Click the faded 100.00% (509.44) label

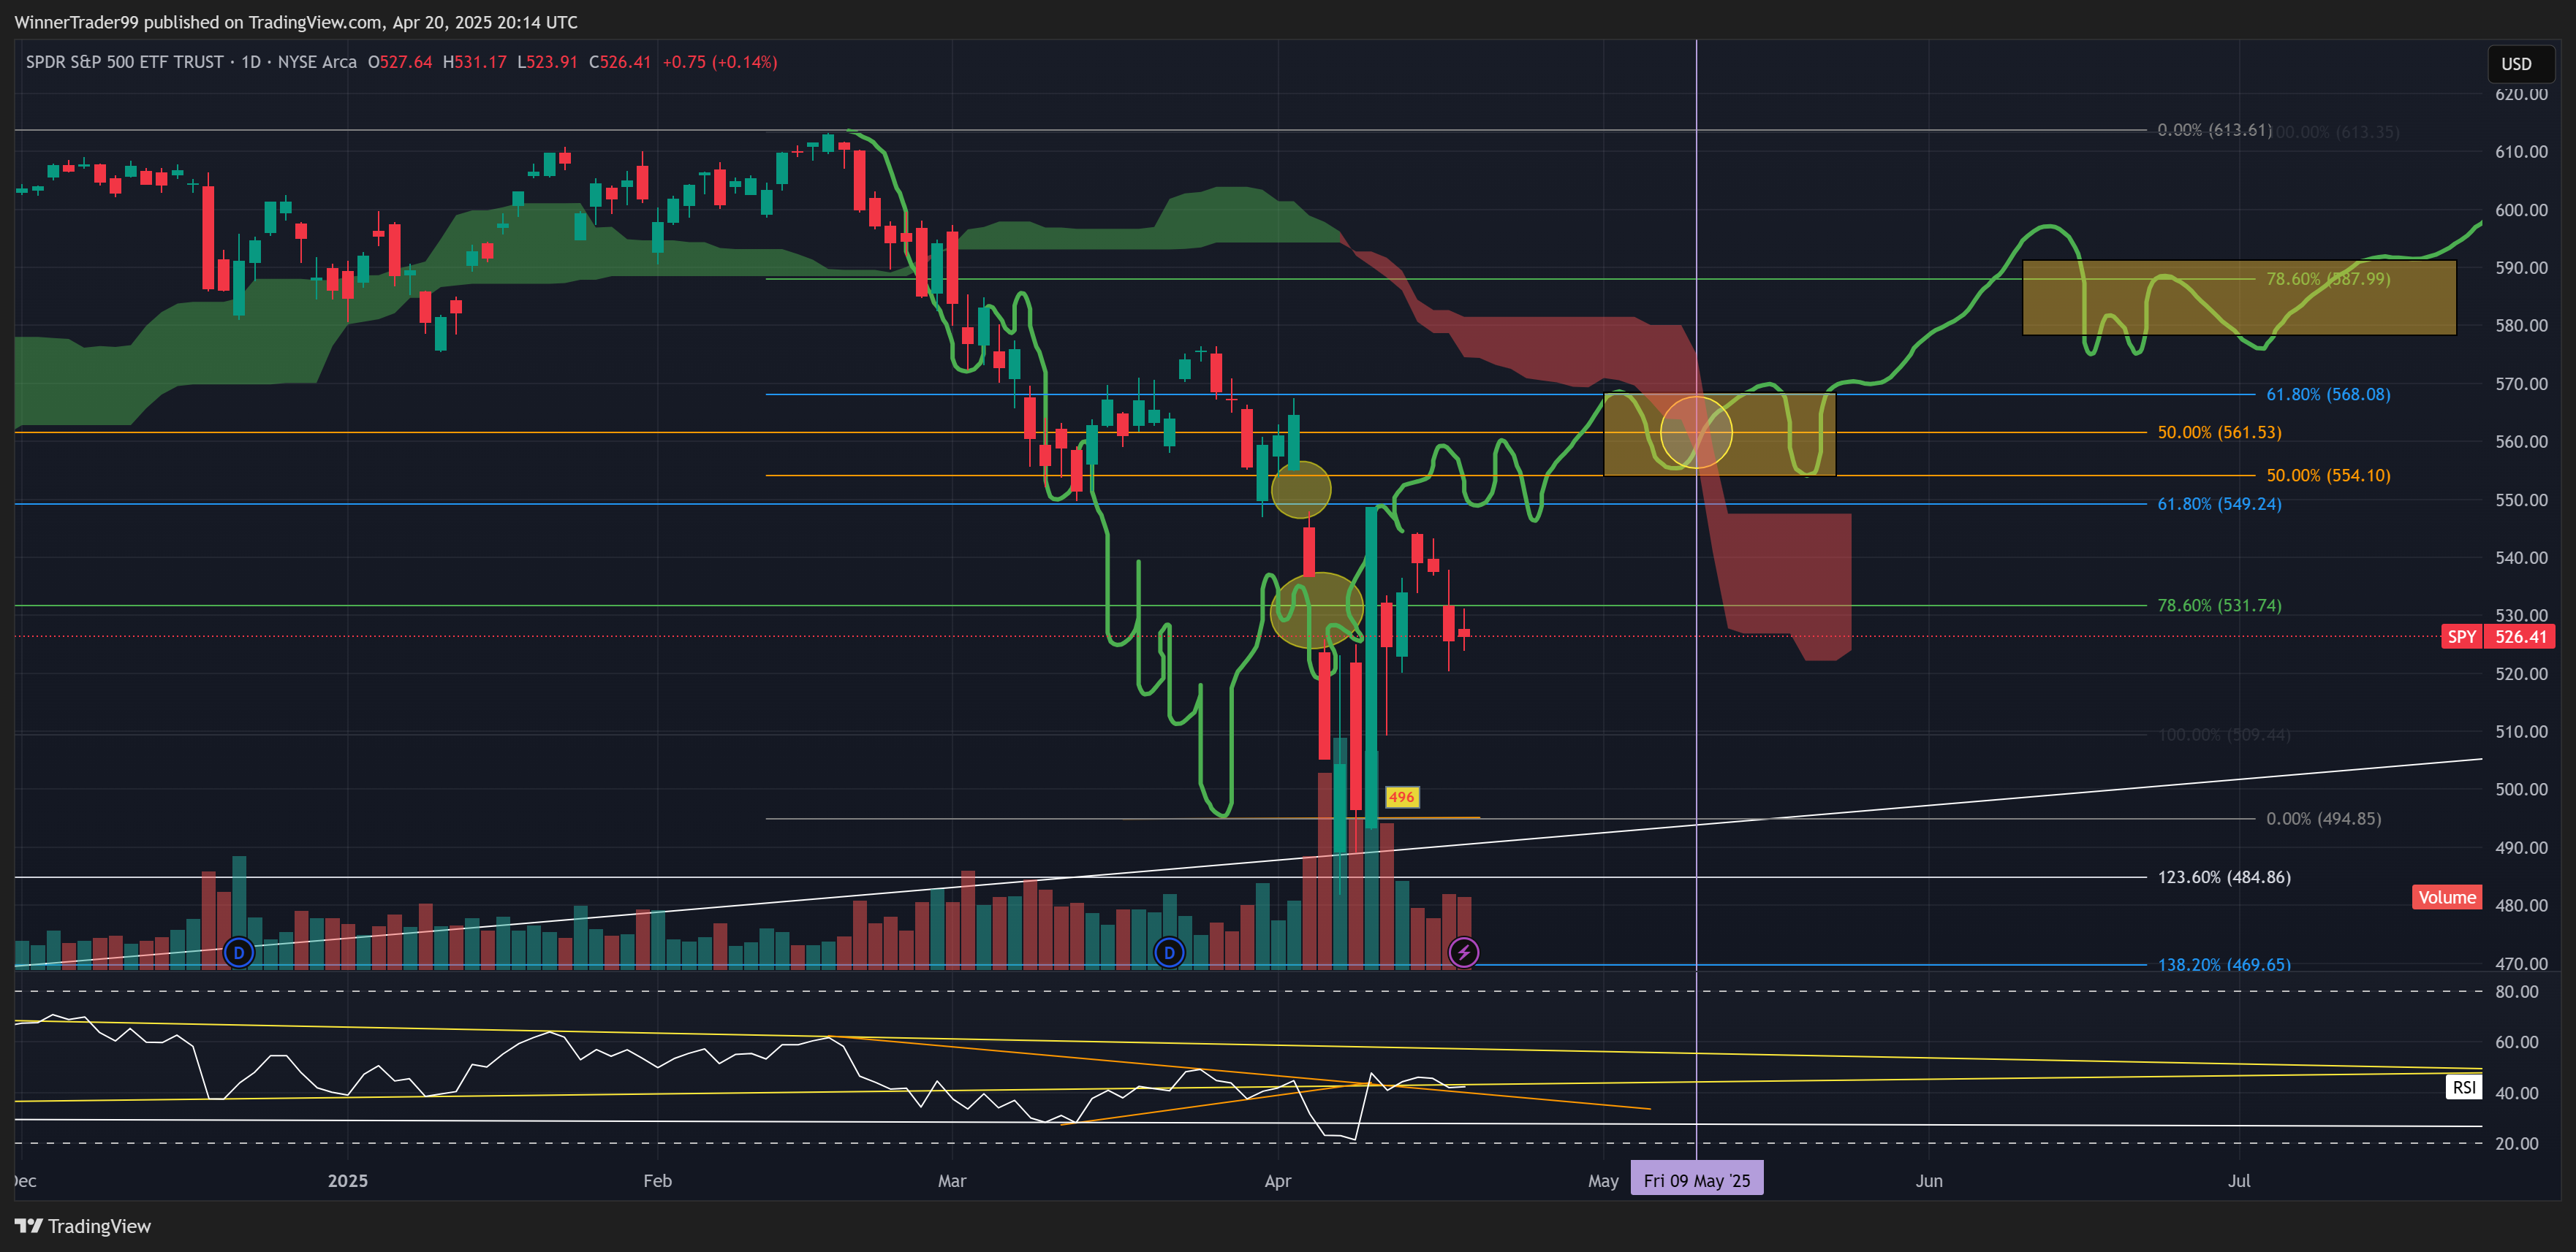pyautogui.click(x=2224, y=734)
